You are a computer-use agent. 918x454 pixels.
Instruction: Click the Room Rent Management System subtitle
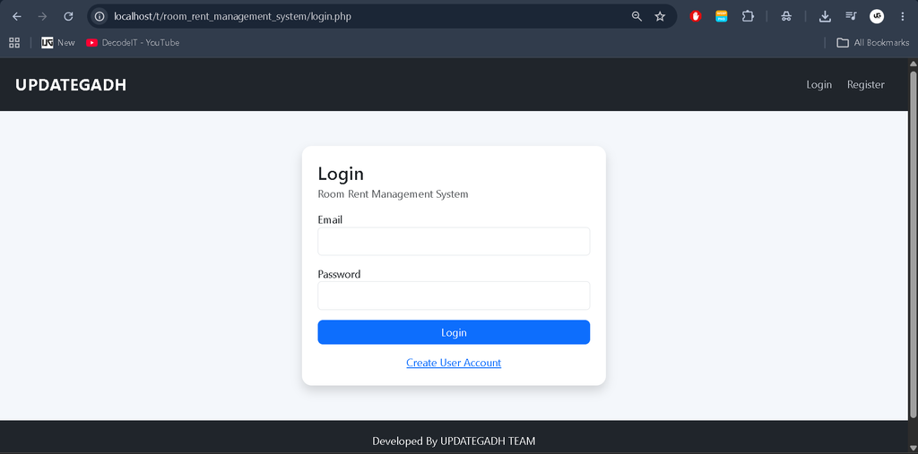point(393,194)
